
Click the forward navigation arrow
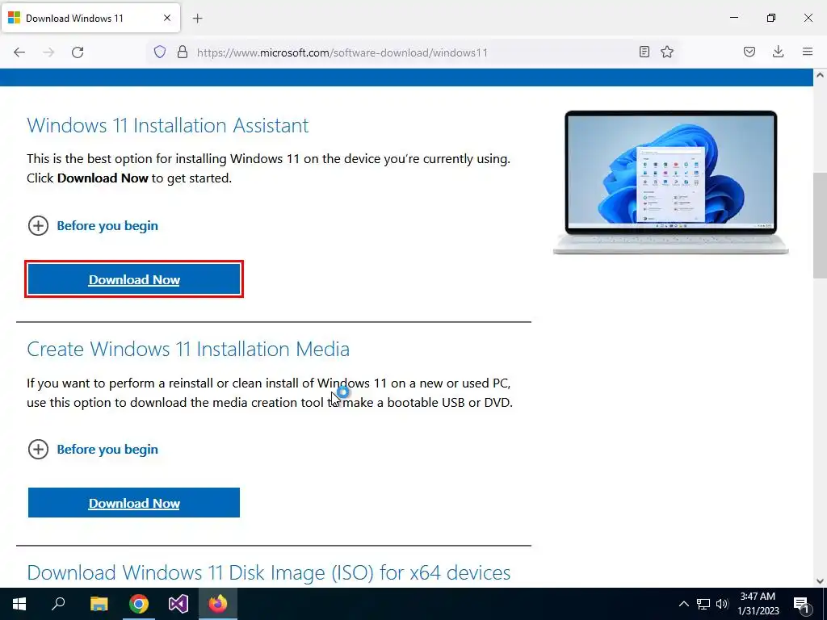tap(48, 52)
